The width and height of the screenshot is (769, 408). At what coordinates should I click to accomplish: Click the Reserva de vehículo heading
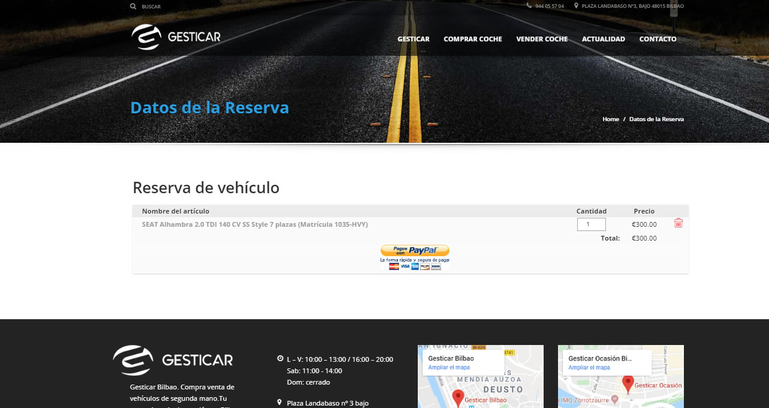(206, 188)
